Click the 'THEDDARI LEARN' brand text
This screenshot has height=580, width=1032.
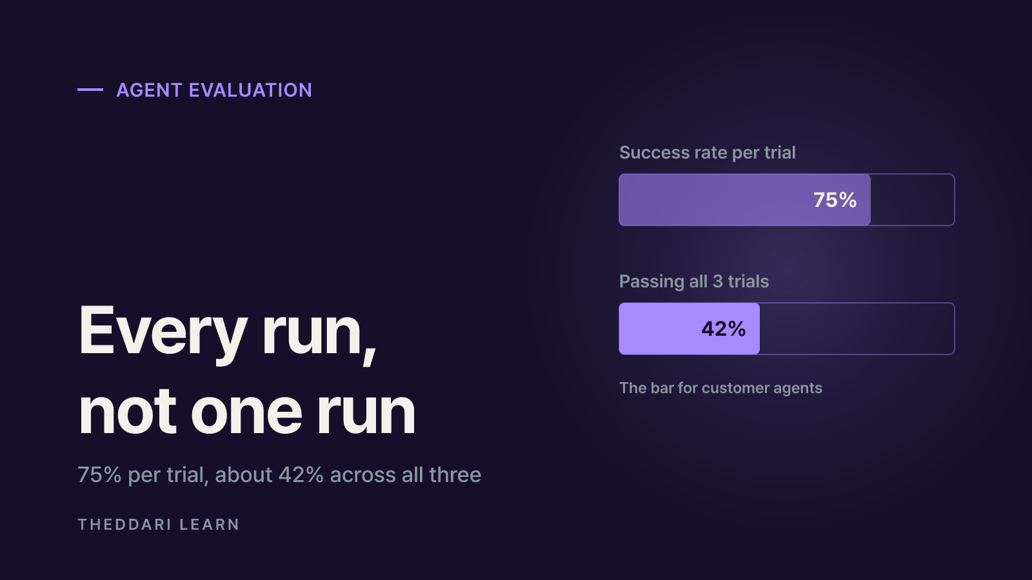click(159, 525)
